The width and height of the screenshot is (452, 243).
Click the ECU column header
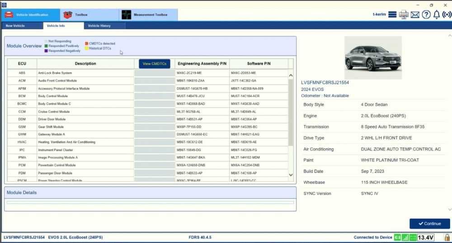click(x=22, y=64)
